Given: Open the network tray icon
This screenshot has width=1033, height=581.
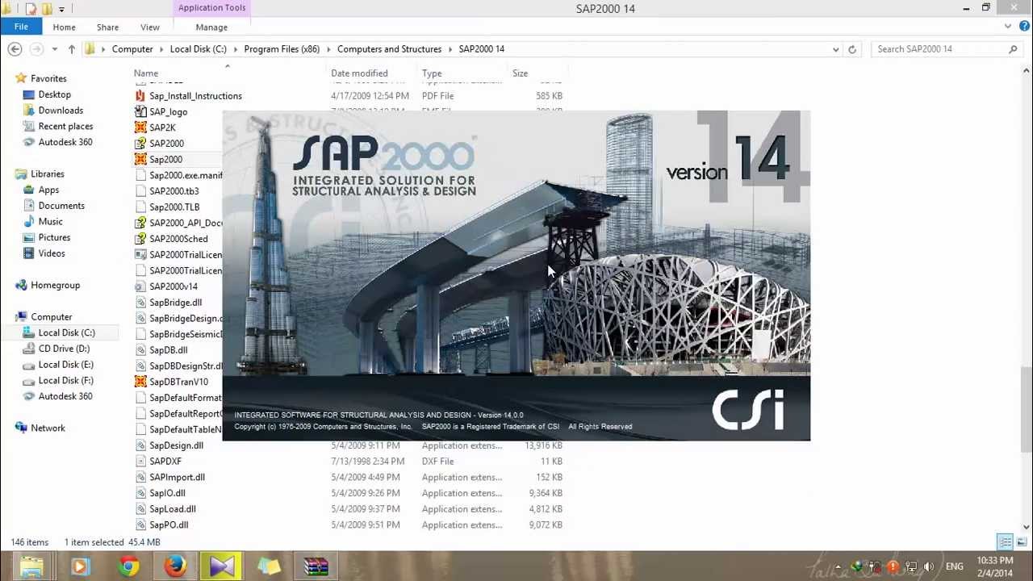Looking at the screenshot, I should point(911,566).
